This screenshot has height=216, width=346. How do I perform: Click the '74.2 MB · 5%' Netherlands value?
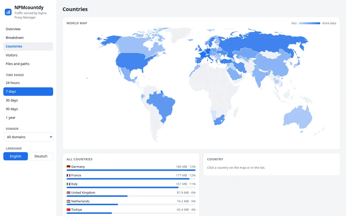[186, 201]
